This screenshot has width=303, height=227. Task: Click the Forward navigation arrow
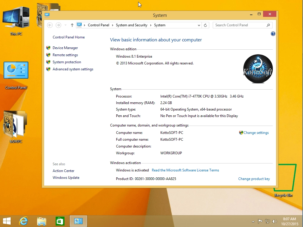tap(58, 25)
